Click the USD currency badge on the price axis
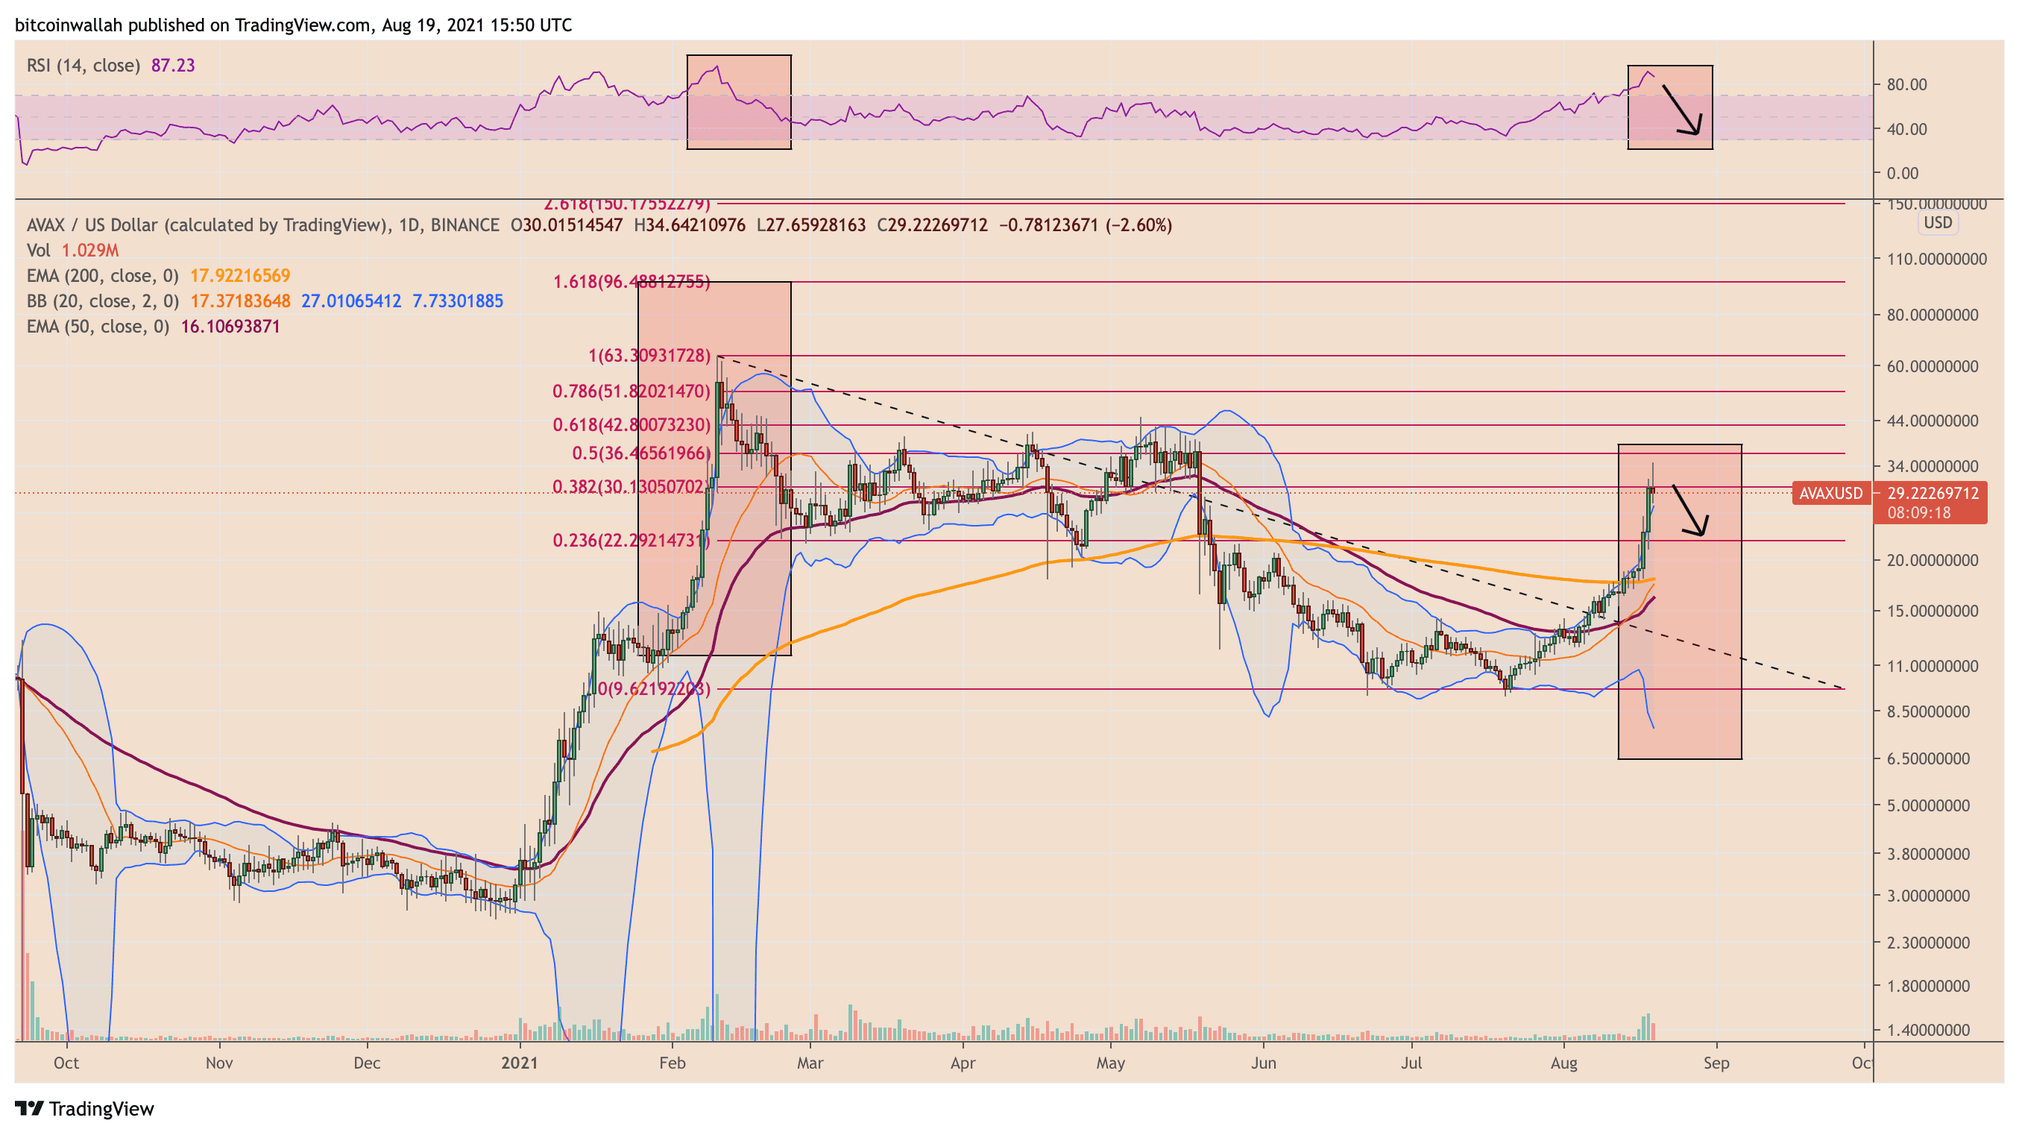 [x=1938, y=223]
